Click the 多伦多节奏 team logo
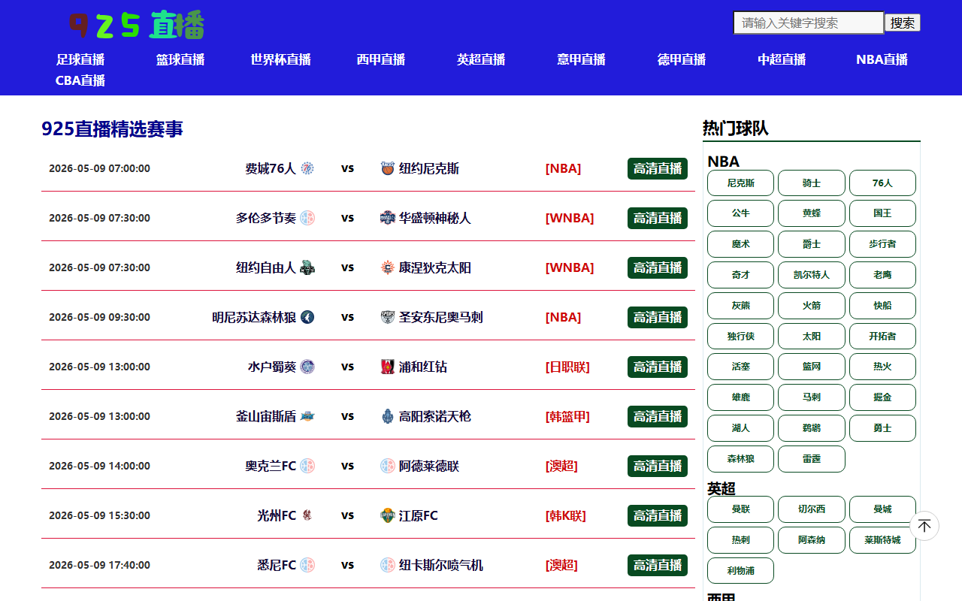 pos(307,218)
